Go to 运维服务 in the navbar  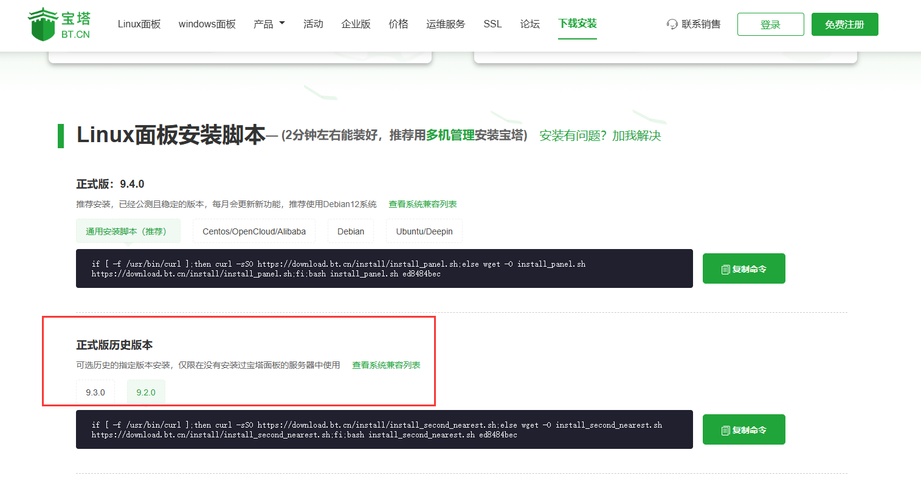(x=446, y=24)
